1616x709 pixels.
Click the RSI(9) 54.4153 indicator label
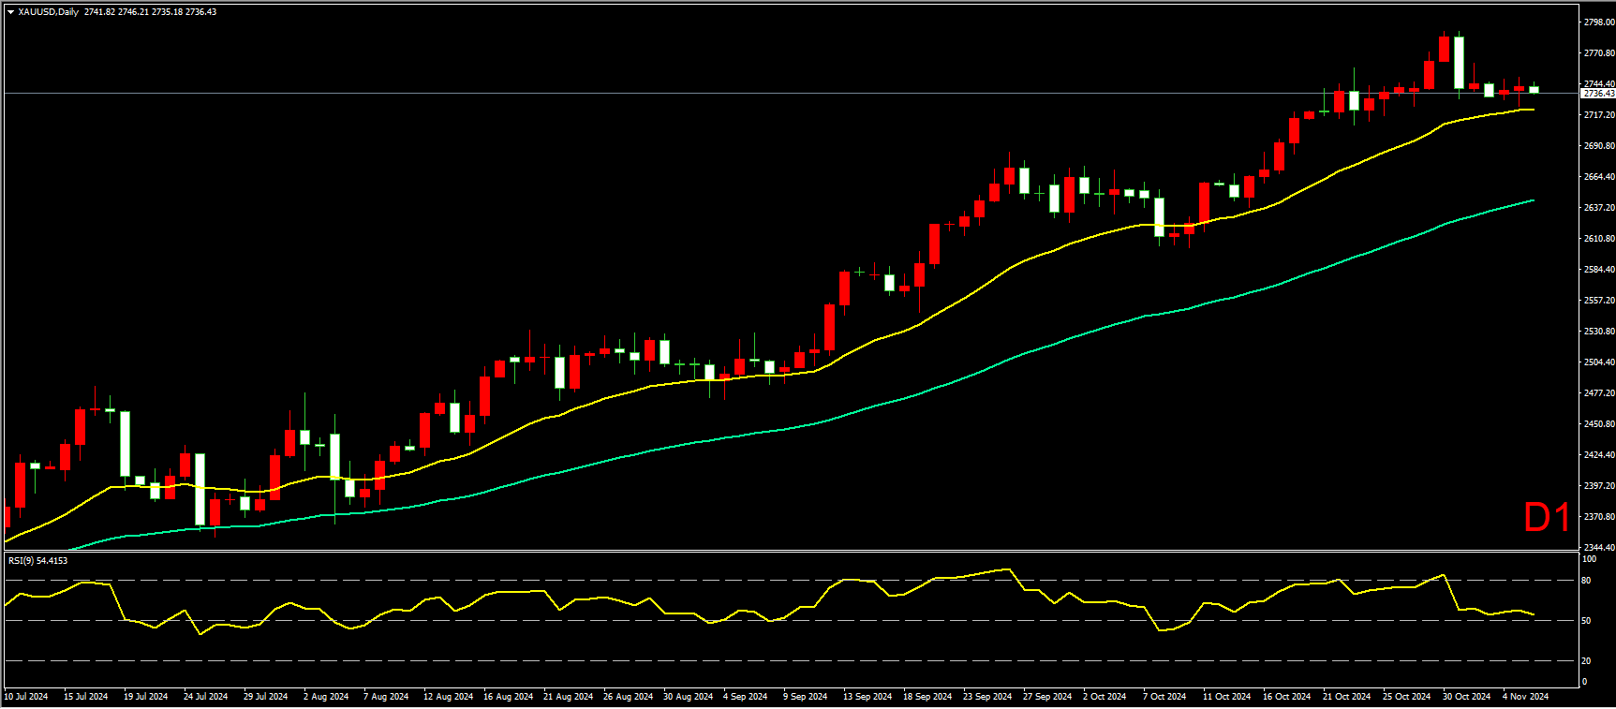point(38,560)
